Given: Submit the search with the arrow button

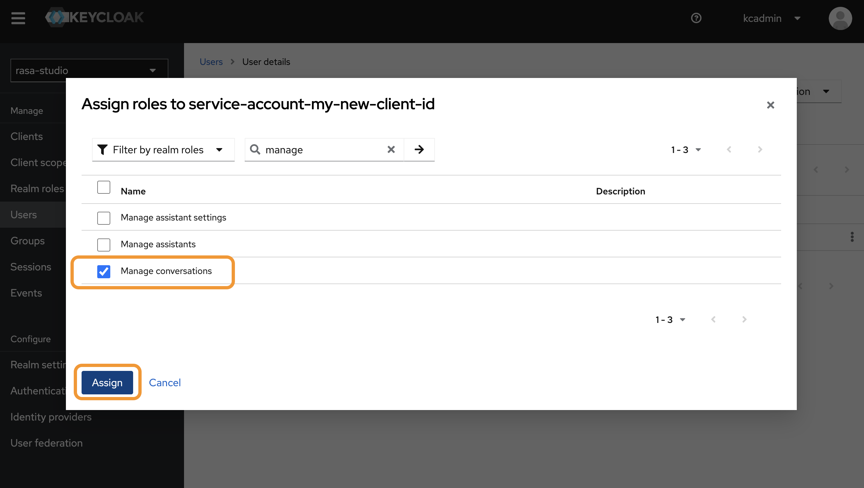Looking at the screenshot, I should [x=419, y=150].
